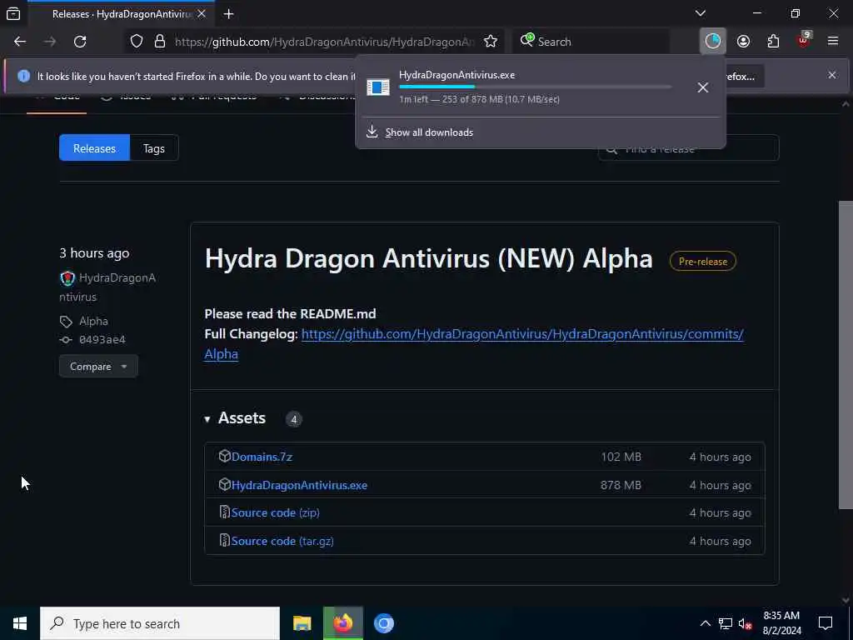
Task: Click the package icon beside Domains.7z
Action: coord(224,456)
